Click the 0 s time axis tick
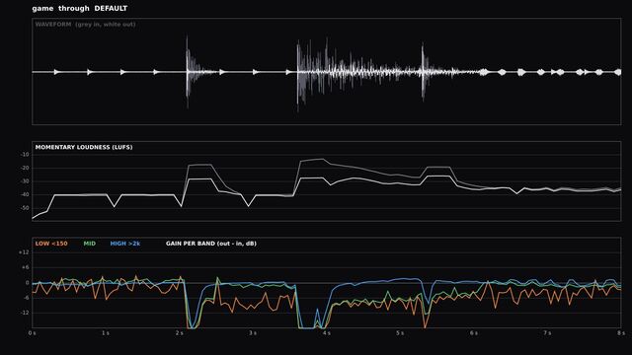 click(33, 333)
